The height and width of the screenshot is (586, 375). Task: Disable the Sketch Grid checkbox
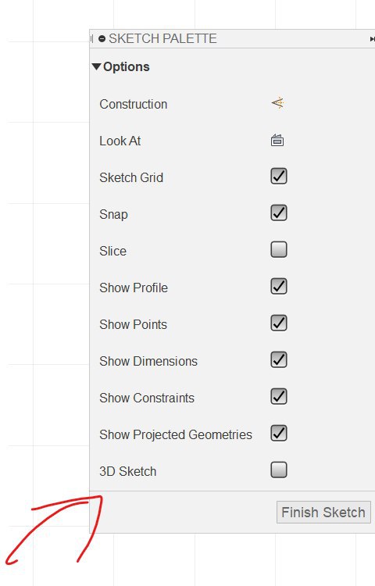click(x=279, y=176)
